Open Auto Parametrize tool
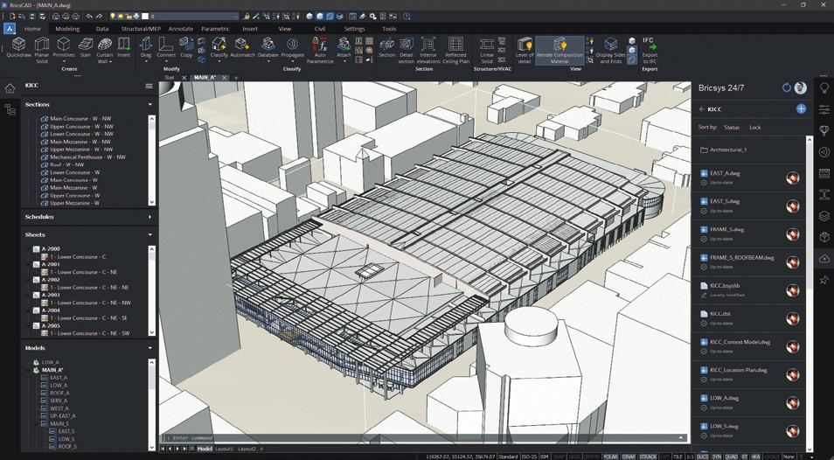 tap(320, 51)
